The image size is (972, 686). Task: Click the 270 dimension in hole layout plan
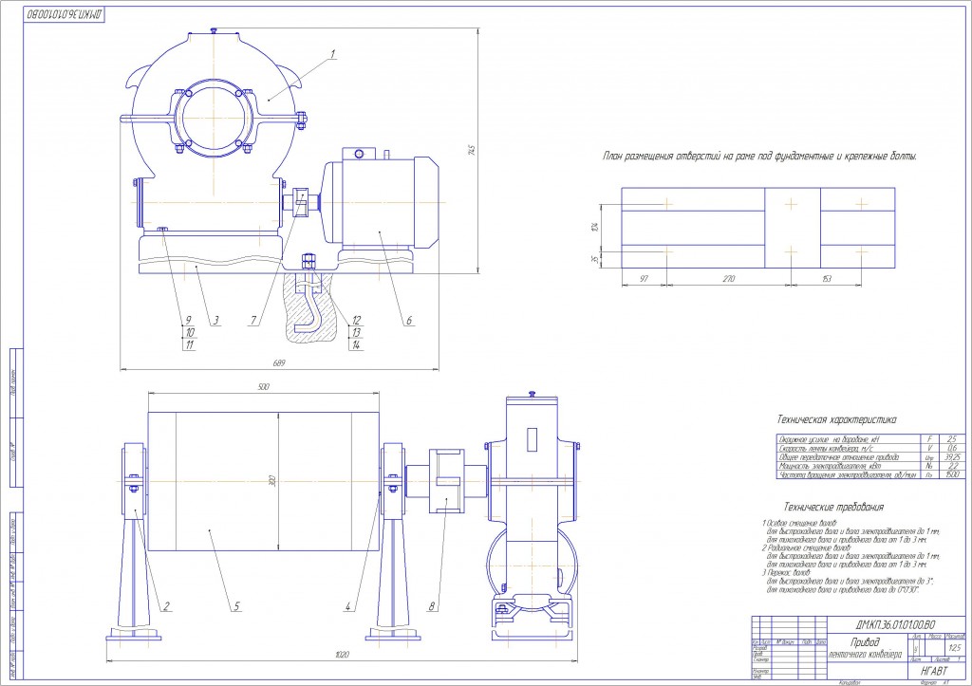[x=729, y=280]
